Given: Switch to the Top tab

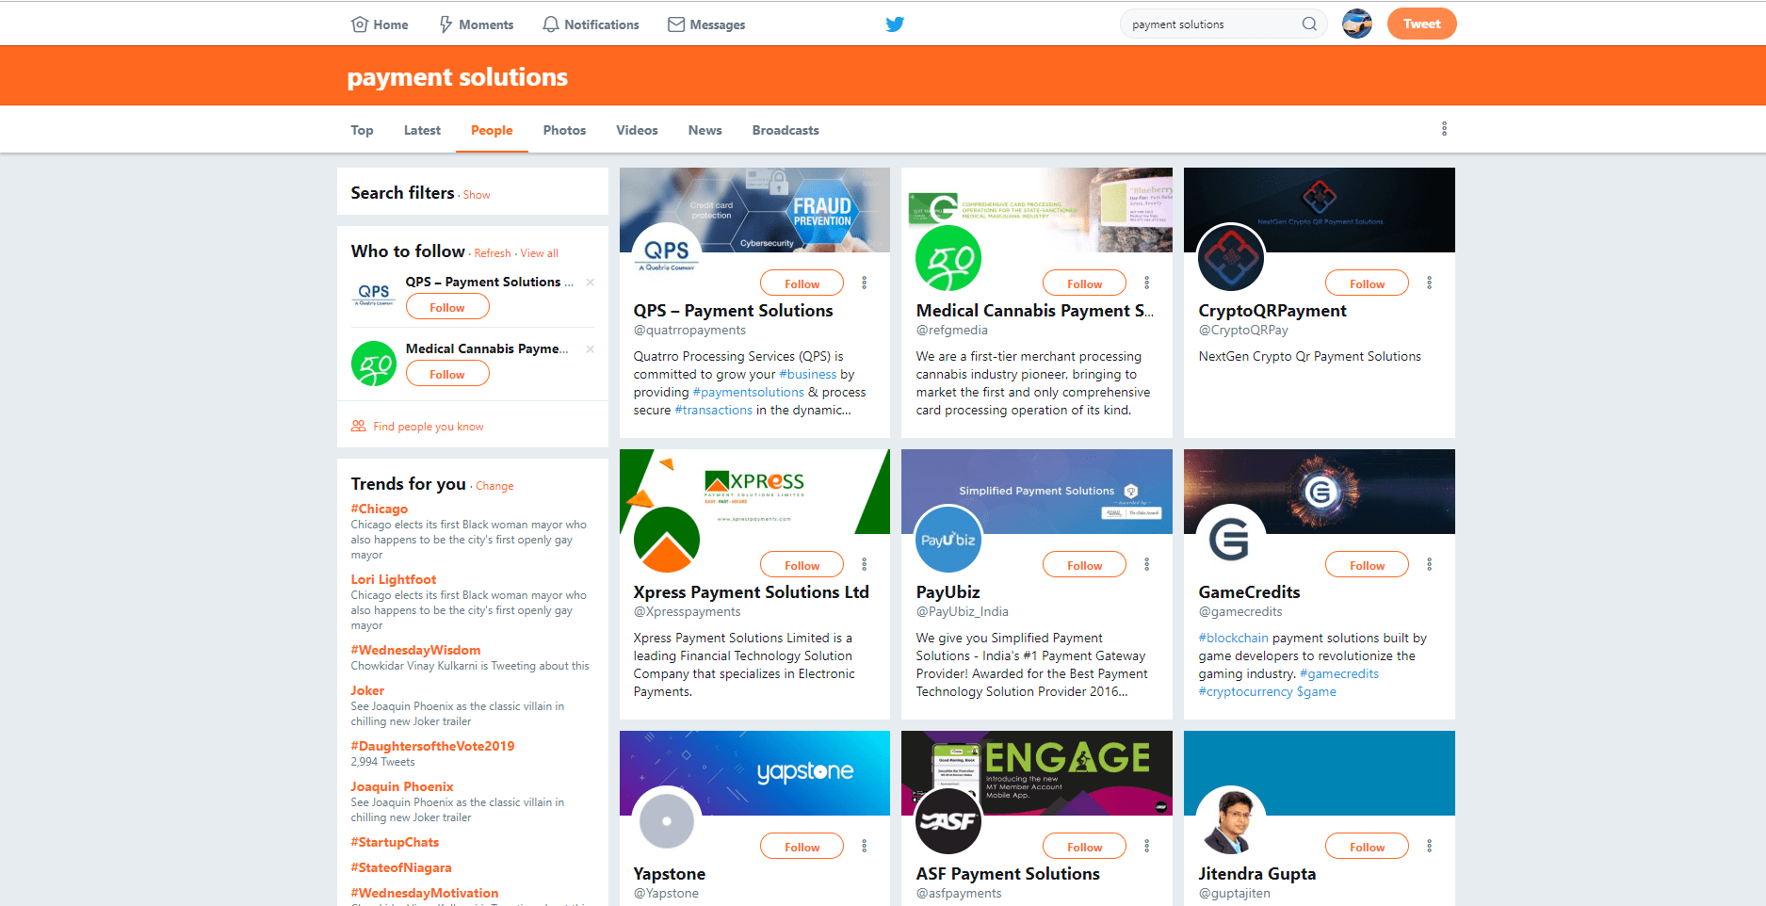Looking at the screenshot, I should (x=362, y=130).
